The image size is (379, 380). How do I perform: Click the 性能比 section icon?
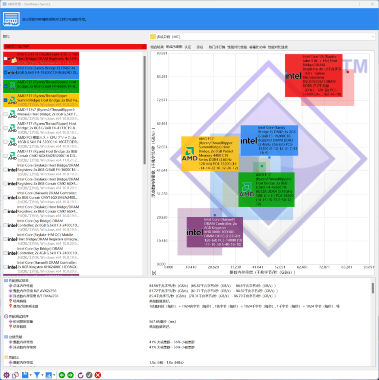coord(6,358)
